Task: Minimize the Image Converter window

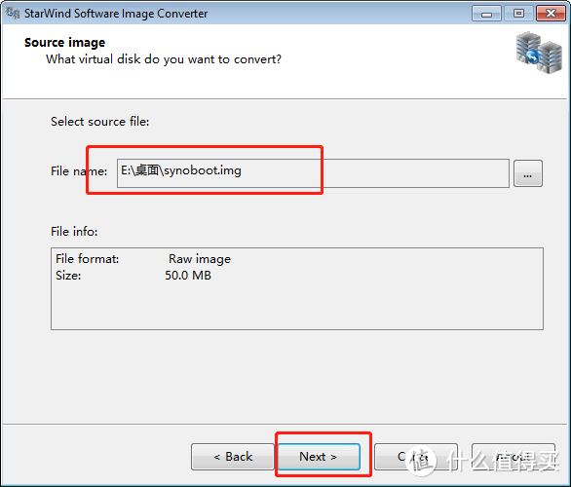Action: (486, 14)
